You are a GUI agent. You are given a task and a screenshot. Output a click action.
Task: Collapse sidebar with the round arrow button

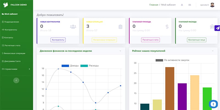(16, 80)
